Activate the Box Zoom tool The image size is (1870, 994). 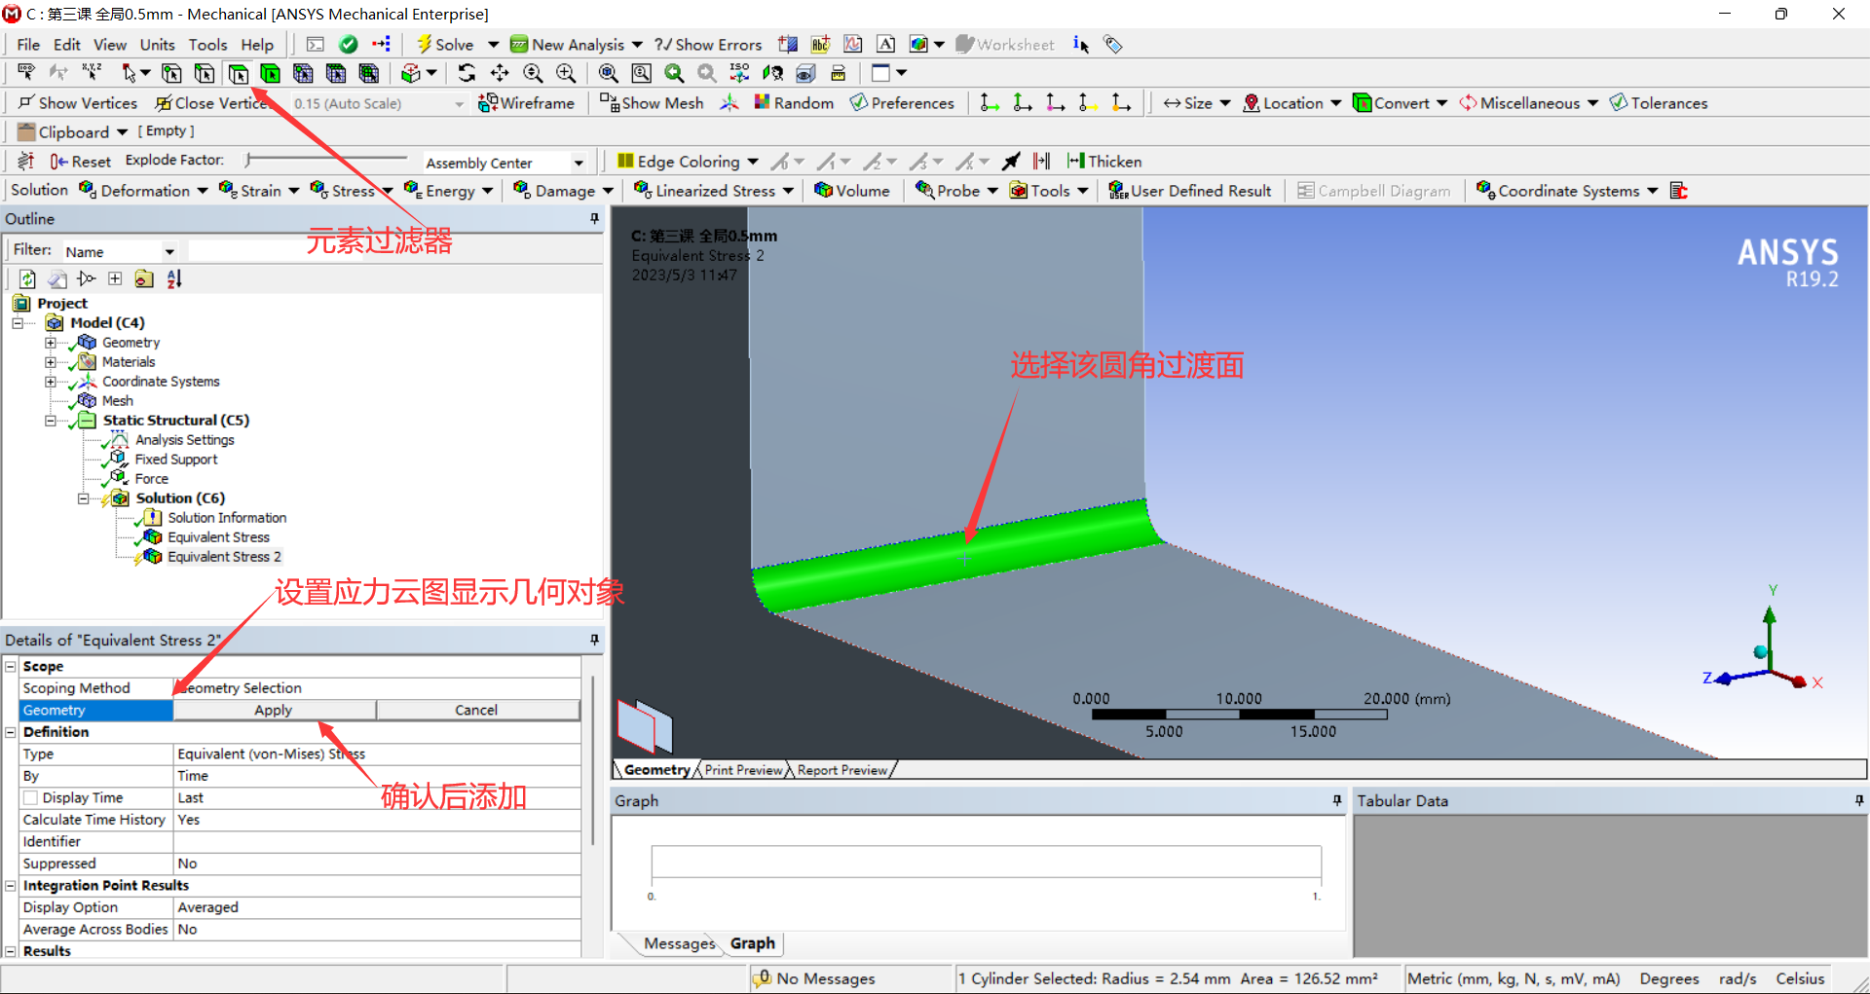point(566,73)
